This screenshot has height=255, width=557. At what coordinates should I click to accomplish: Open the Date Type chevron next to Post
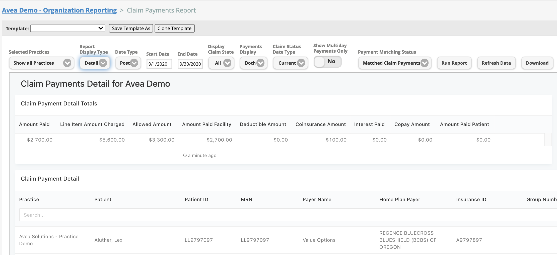pyautogui.click(x=134, y=63)
